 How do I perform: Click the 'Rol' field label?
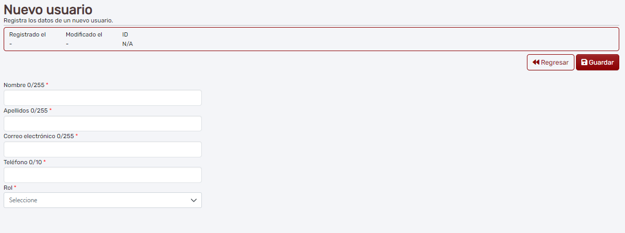click(x=8, y=187)
